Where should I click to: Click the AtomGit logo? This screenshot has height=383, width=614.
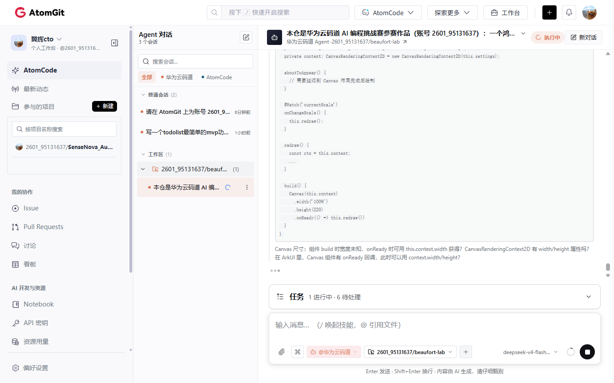click(40, 12)
